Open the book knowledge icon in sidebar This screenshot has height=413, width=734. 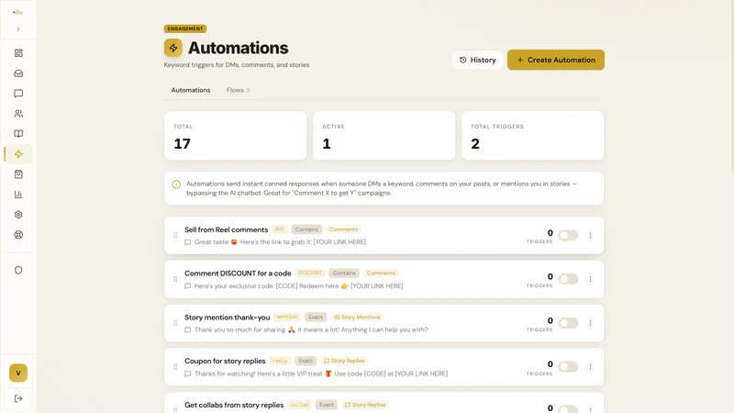(x=18, y=133)
